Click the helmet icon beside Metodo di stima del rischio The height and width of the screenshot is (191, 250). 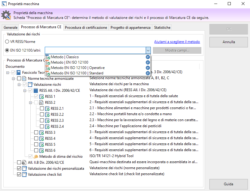click(36, 156)
